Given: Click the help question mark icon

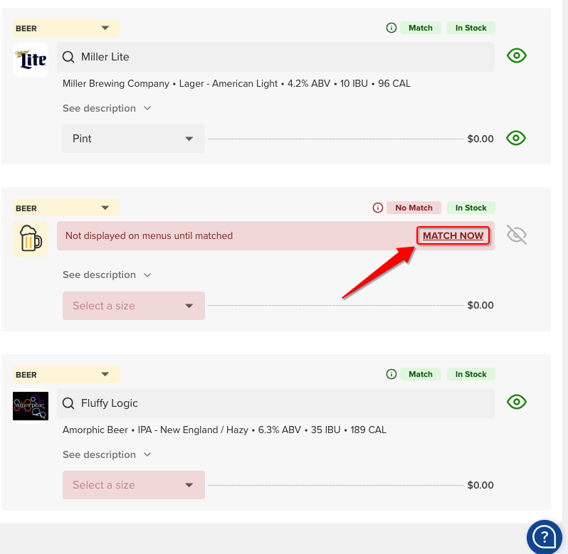Looking at the screenshot, I should tap(545, 536).
